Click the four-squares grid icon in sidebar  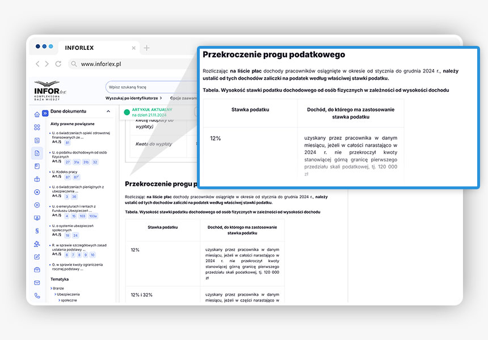coord(37,127)
